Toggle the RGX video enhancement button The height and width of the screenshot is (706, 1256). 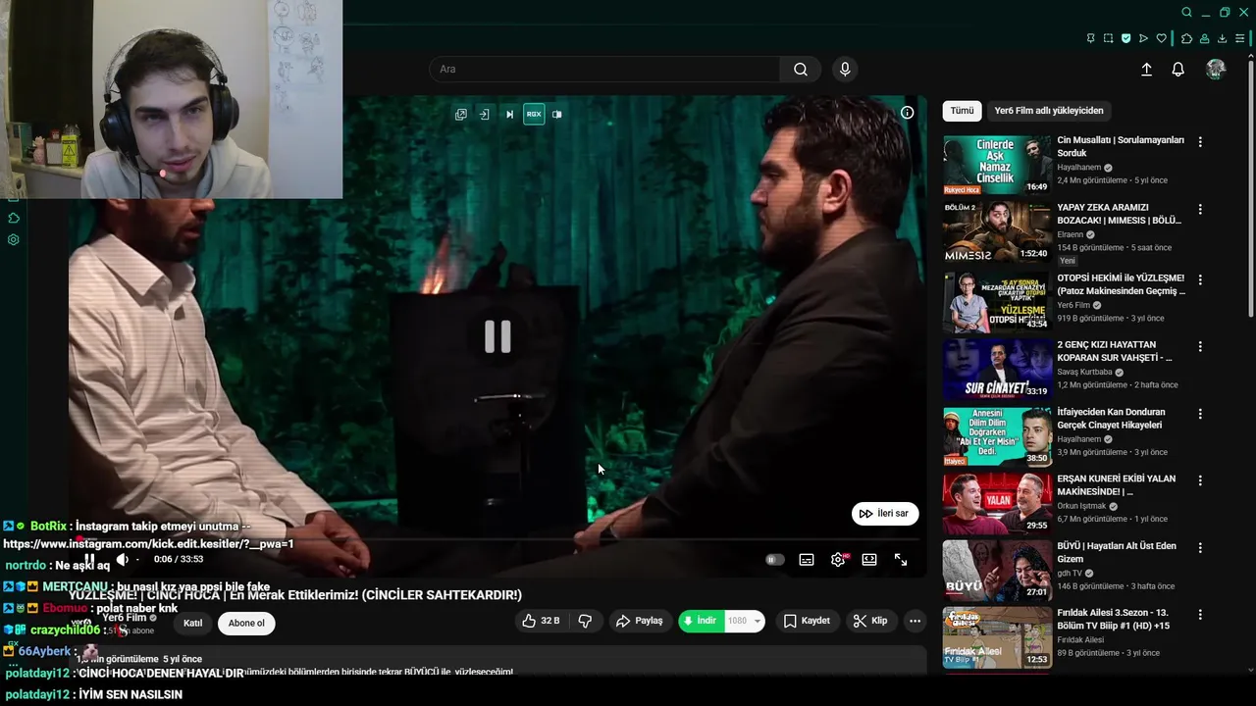coord(534,114)
